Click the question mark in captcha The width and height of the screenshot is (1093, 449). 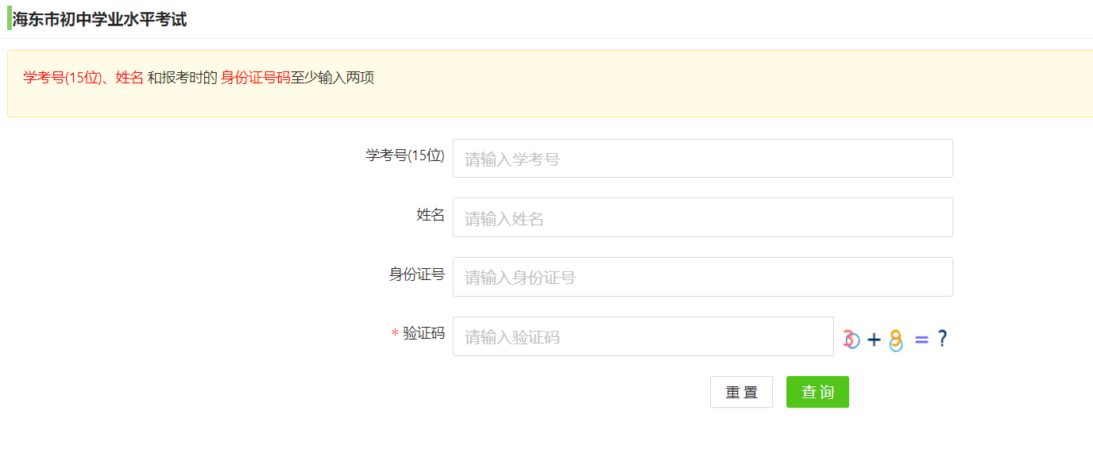coord(942,340)
